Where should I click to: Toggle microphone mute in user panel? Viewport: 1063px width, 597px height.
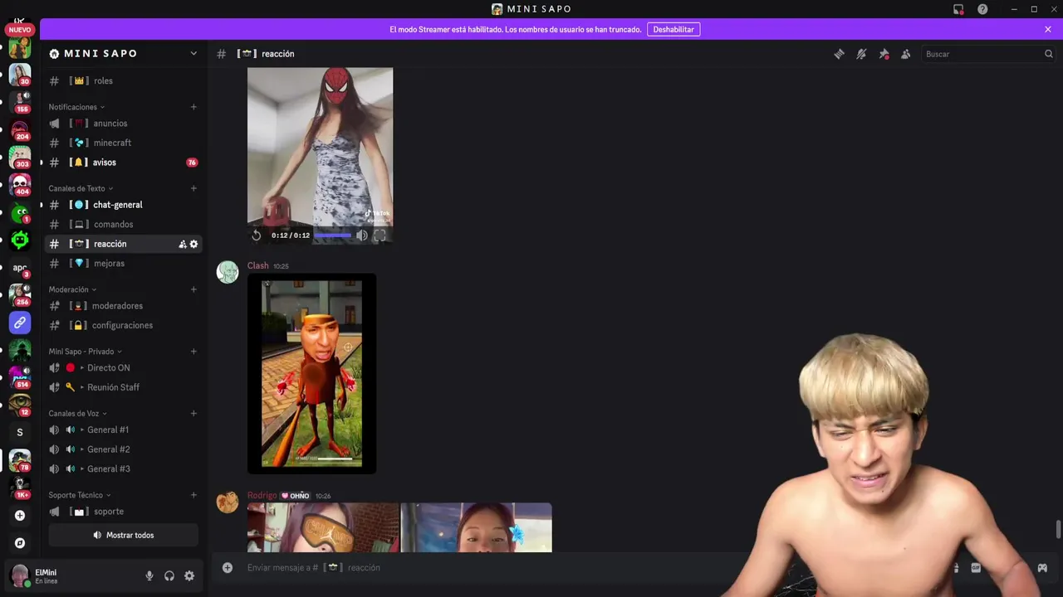coord(149,576)
